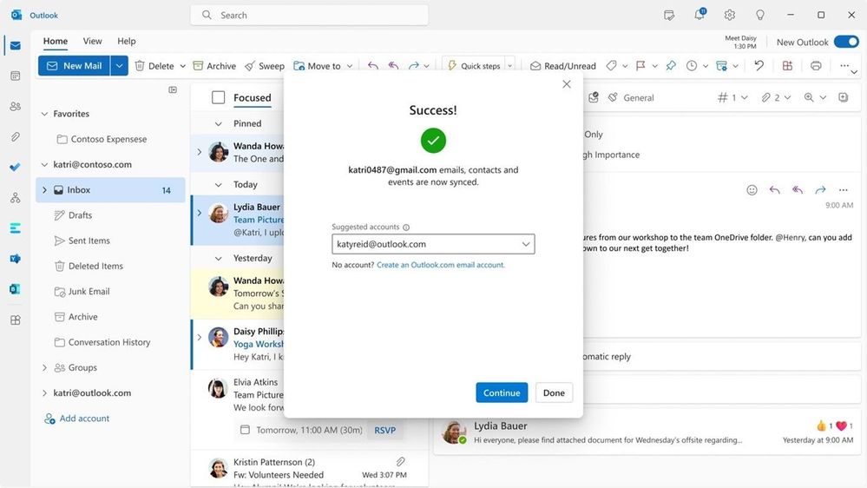Collapse the folder pane toggle icon
The width and height of the screenshot is (867, 488).
[173, 89]
